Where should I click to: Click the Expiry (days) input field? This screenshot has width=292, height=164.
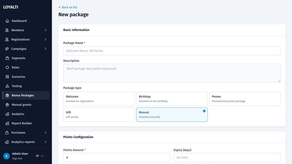(227, 158)
